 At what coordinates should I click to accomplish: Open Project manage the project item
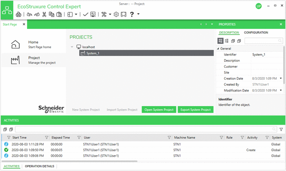(34, 60)
